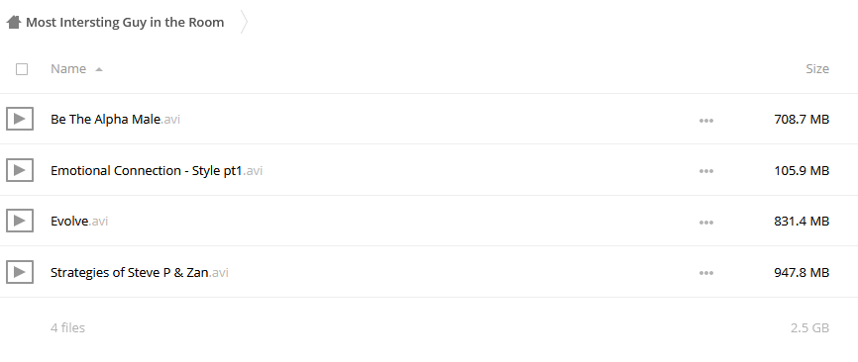
Task: Sort files by the Size column
Action: (x=817, y=69)
